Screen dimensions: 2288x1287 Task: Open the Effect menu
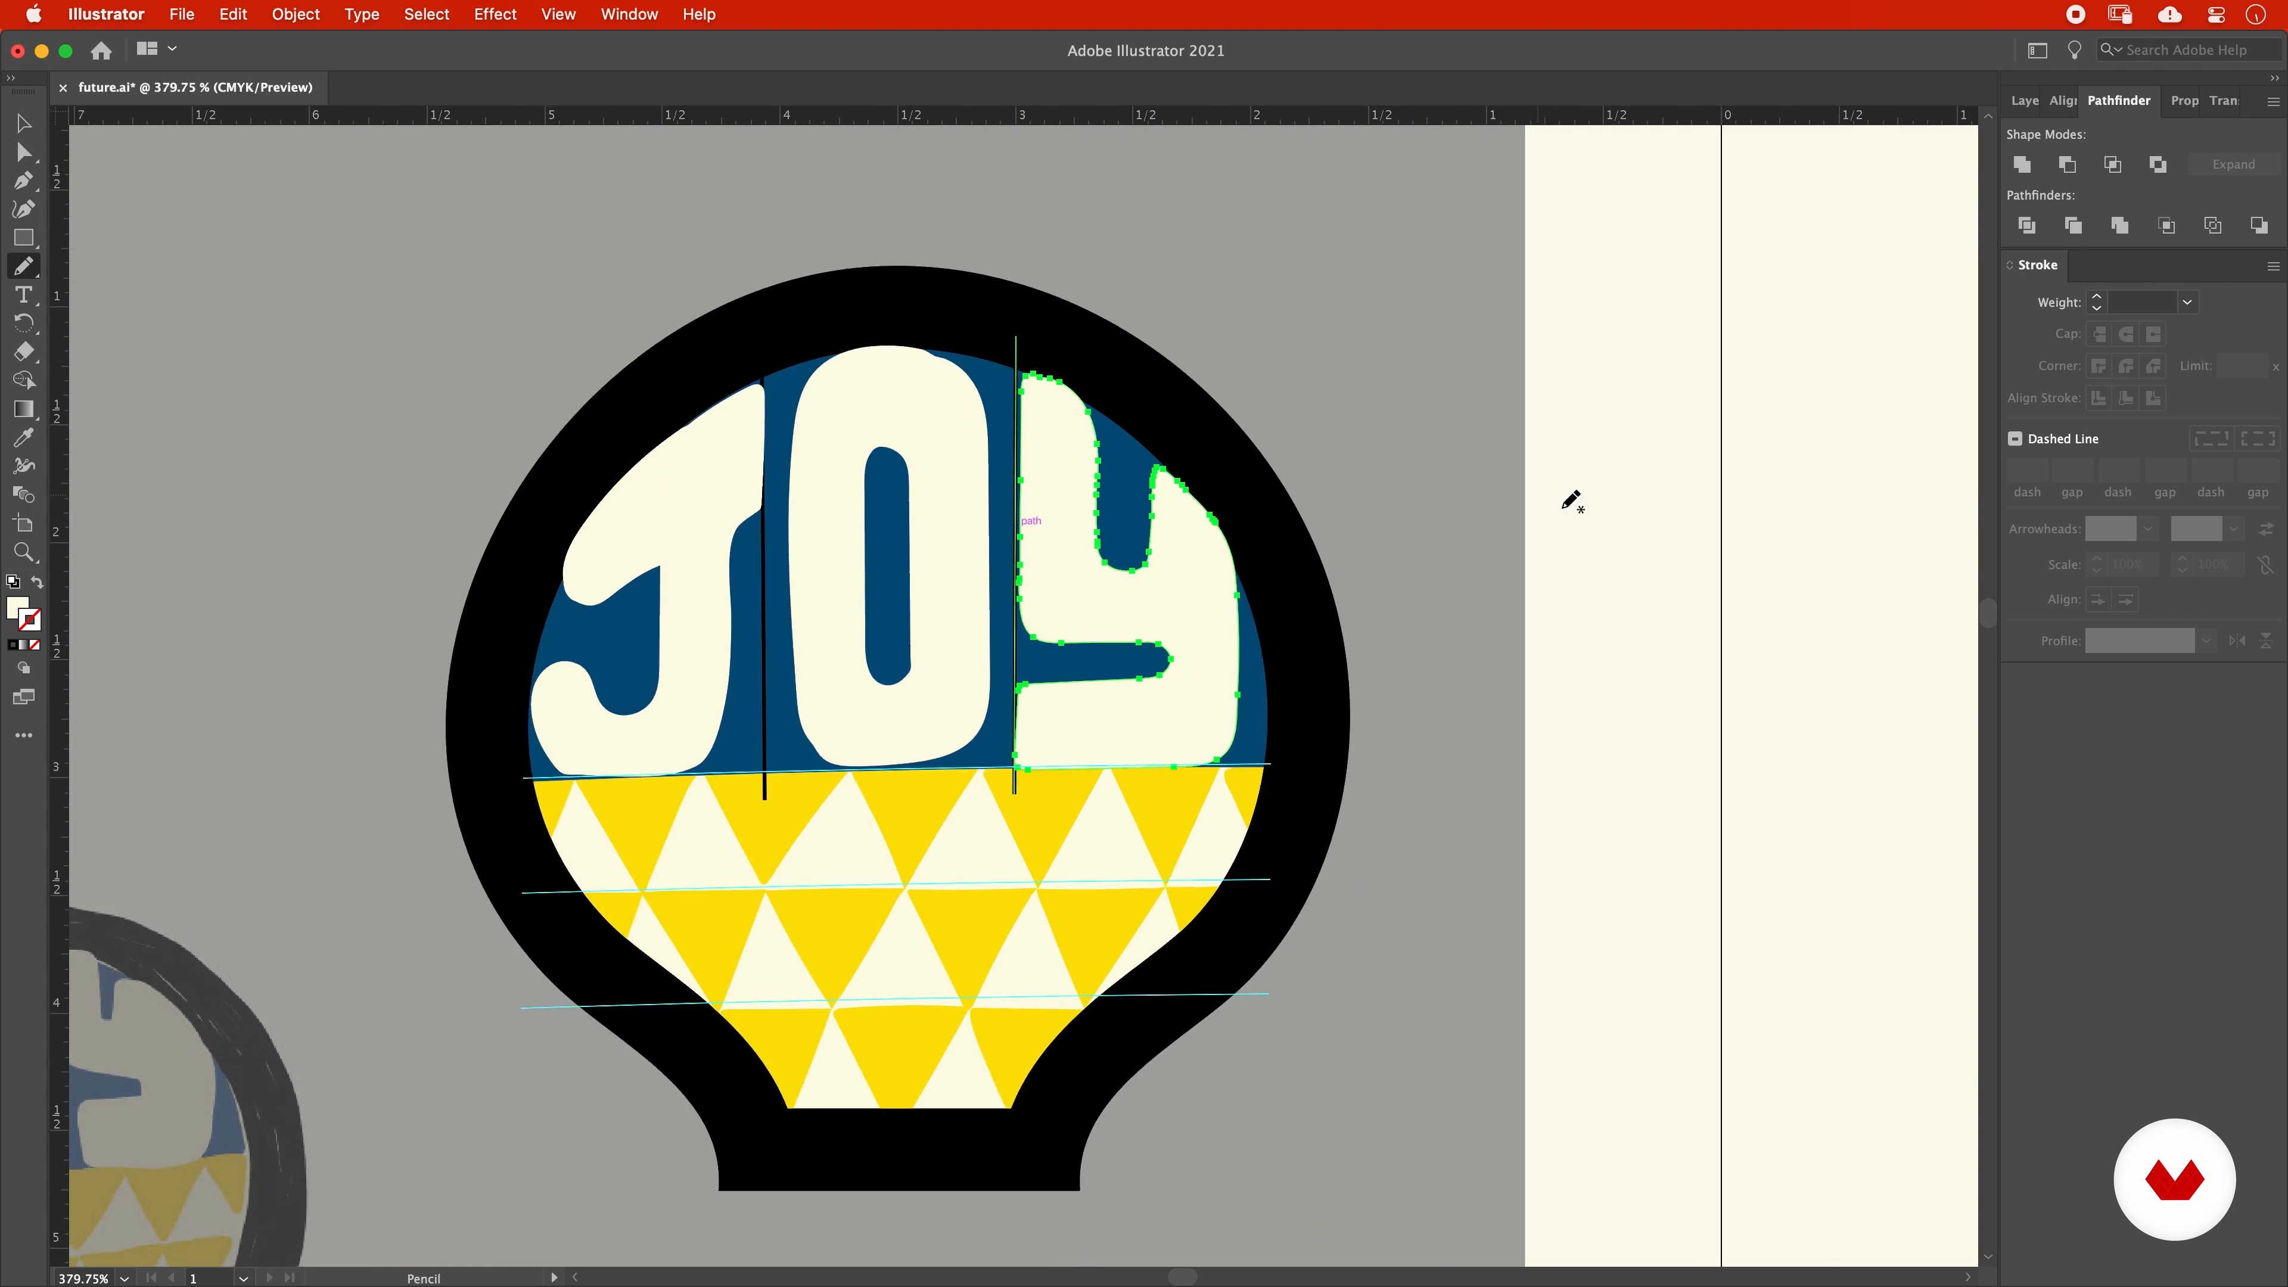(x=495, y=14)
